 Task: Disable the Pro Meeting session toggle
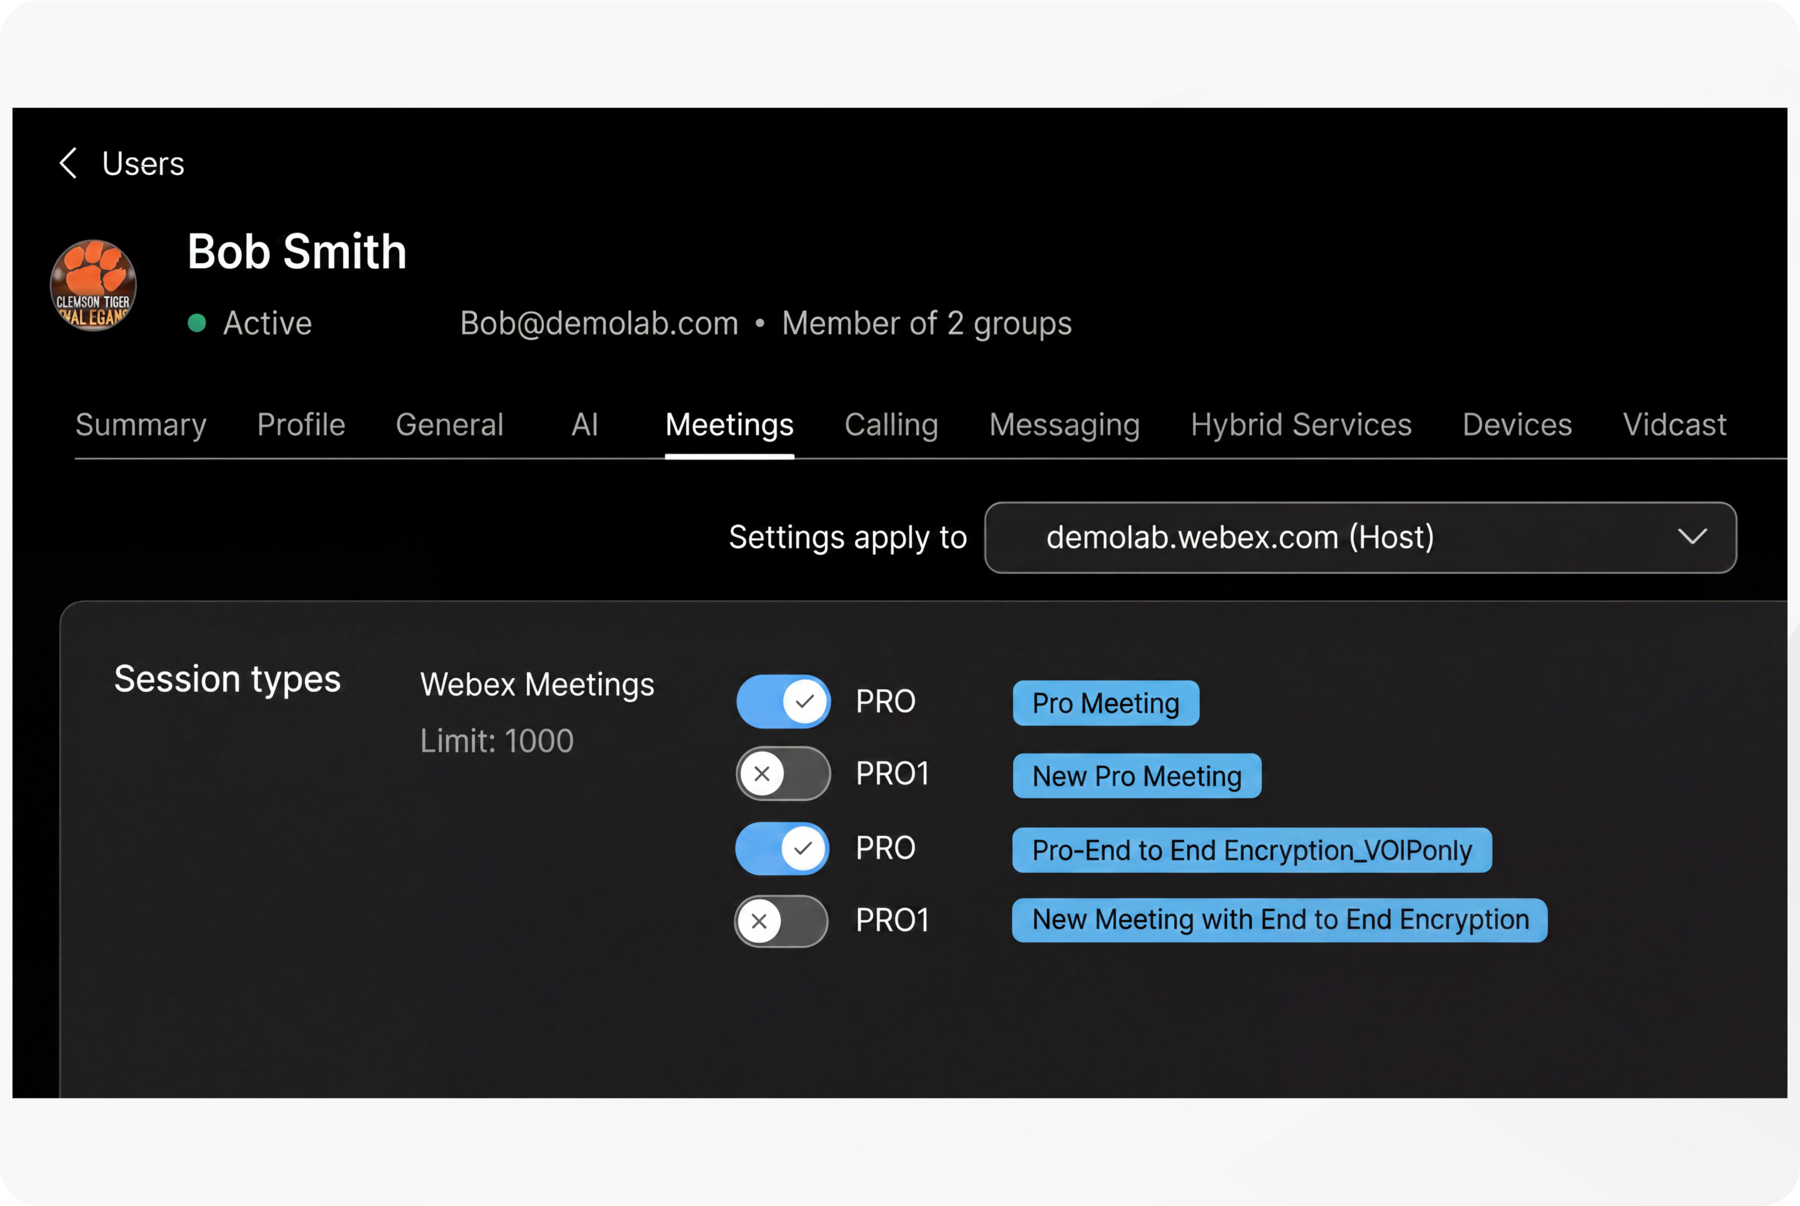pos(783,702)
